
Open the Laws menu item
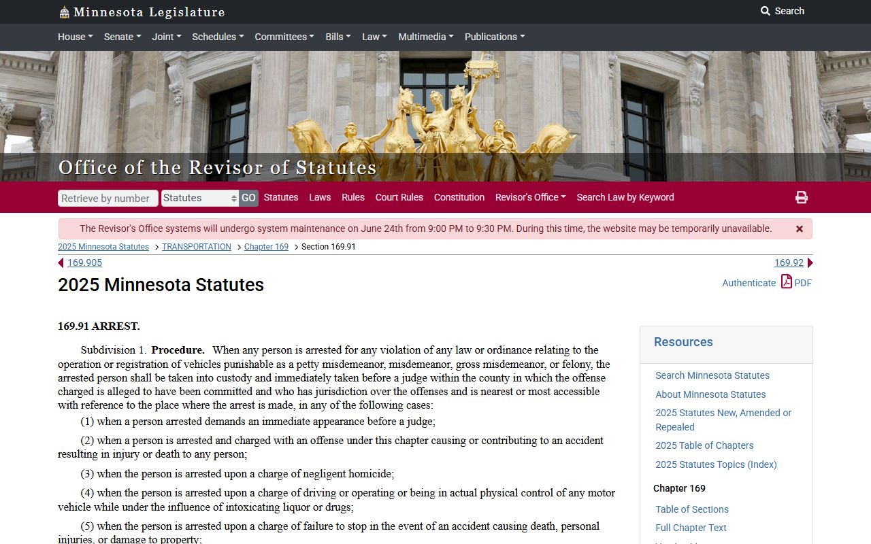coord(320,197)
